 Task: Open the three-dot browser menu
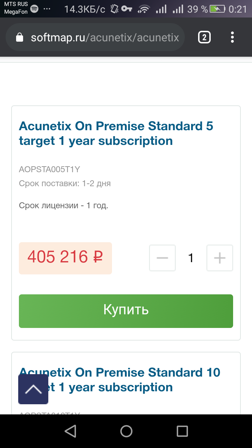[232, 37]
